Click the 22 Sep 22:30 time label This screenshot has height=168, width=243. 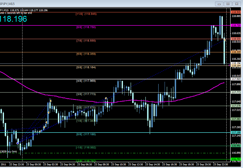point(17,164)
